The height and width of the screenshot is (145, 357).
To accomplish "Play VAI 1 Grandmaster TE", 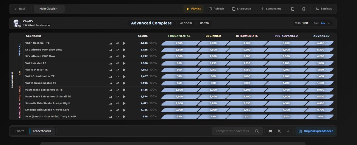I will coord(124,76).
